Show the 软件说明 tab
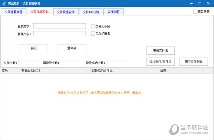 click(x=113, y=12)
